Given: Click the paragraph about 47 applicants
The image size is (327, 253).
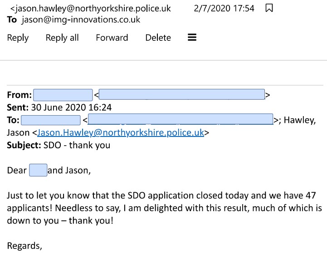Looking at the screenshot, I should coord(163,208).
